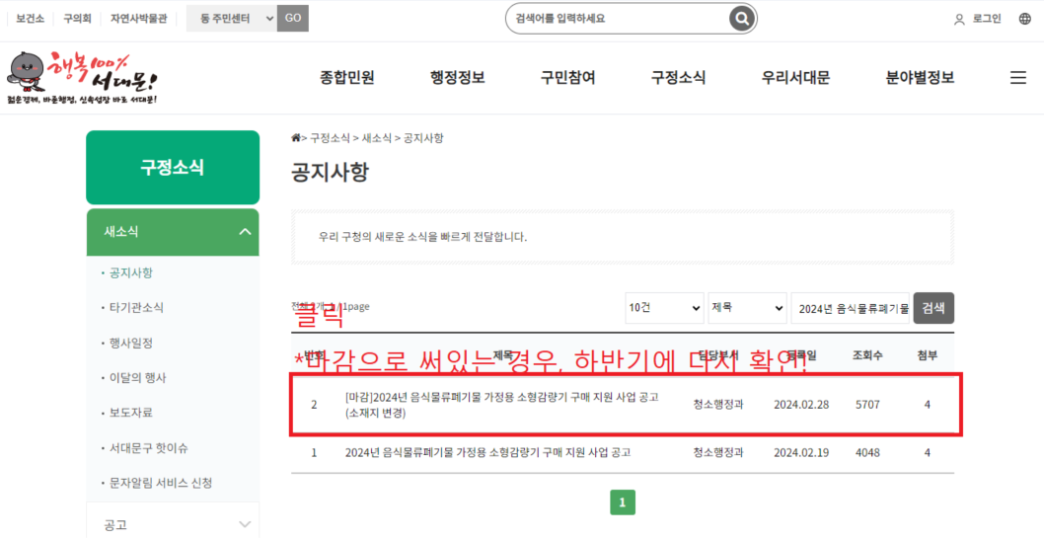Click 청소행정과 in the 2024.02.19 row
This screenshot has width=1044, height=540.
click(x=718, y=453)
